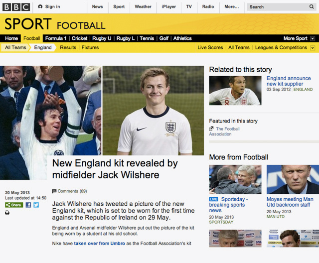Share on Facebook icon
The height and width of the screenshot is (263, 319).
28,205
